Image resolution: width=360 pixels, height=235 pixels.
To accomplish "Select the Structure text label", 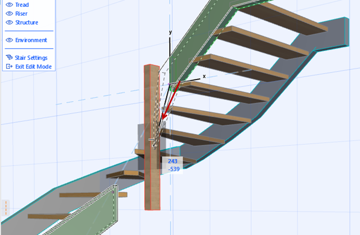I will pyautogui.click(x=27, y=22).
